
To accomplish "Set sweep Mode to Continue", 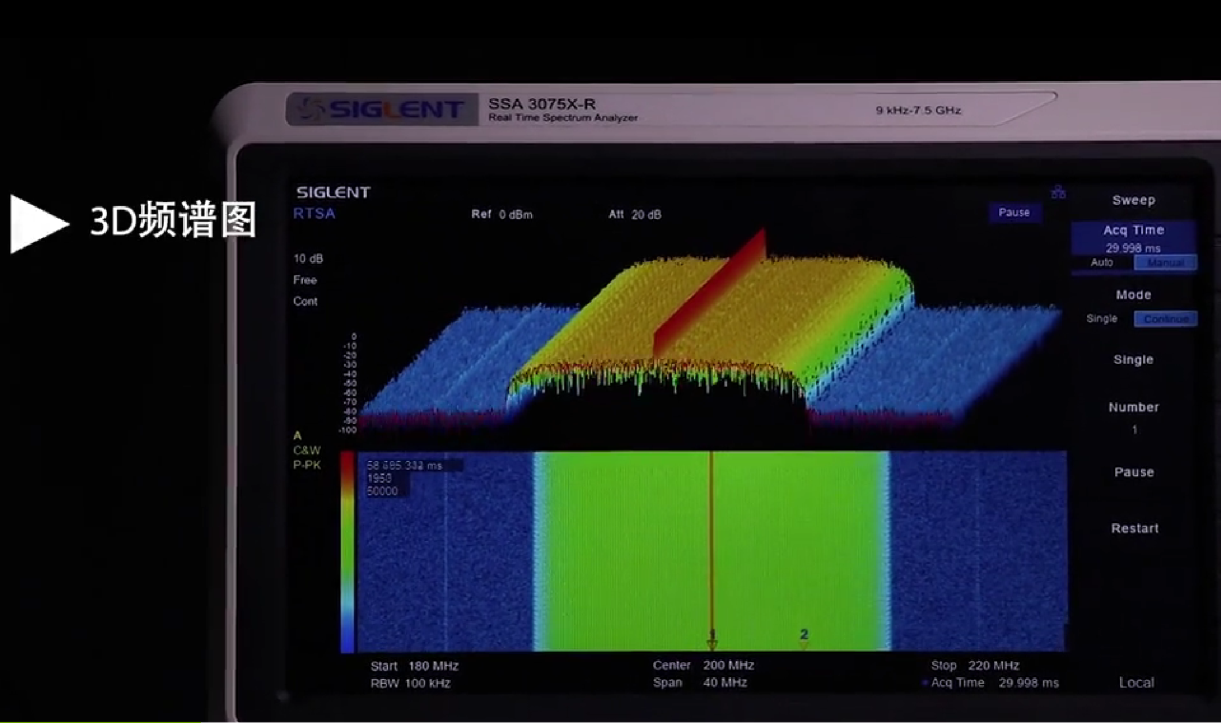I will click(1165, 318).
